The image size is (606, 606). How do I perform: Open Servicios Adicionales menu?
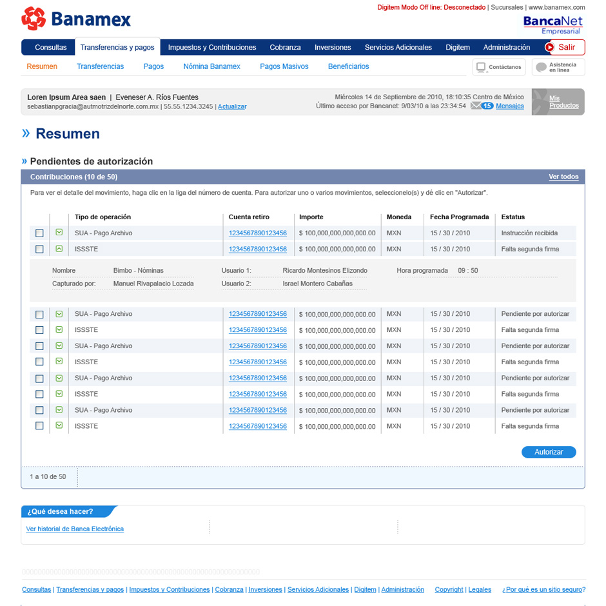click(x=398, y=47)
